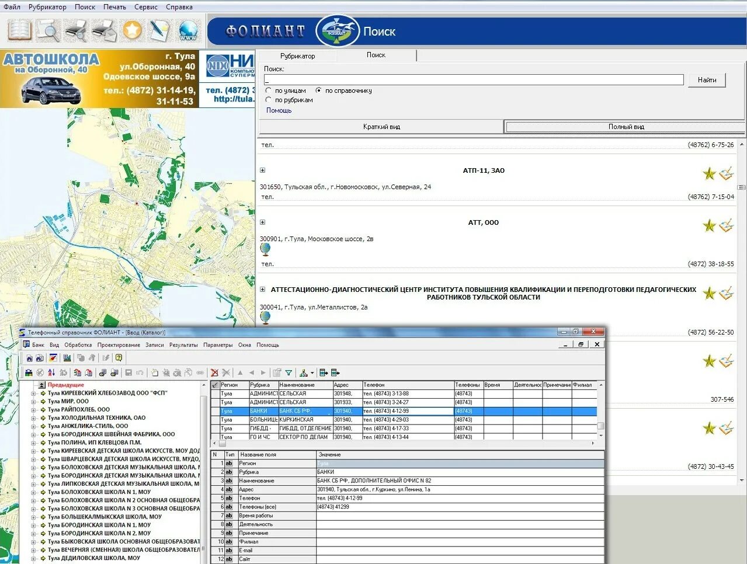Screen dimensions: 747x564
Task: Click the red crossed delete-record icon in catalog toolbar
Action: pos(214,372)
